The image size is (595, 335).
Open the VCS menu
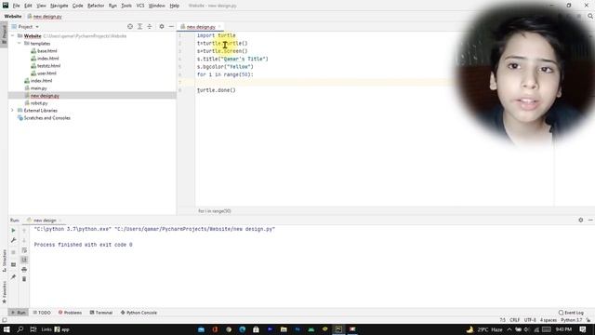(x=140, y=6)
